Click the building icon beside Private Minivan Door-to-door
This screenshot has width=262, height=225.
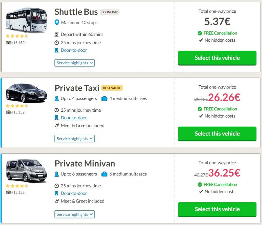click(57, 194)
